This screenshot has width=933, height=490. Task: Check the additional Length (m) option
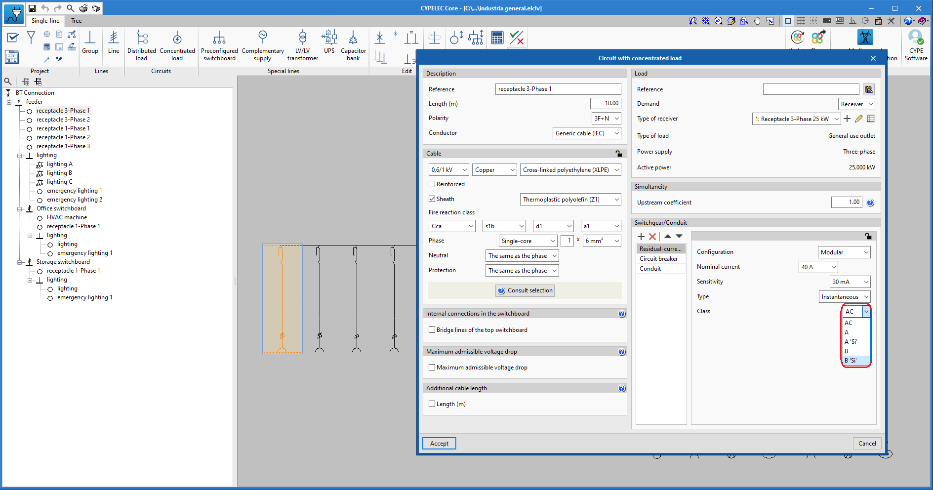click(x=432, y=404)
